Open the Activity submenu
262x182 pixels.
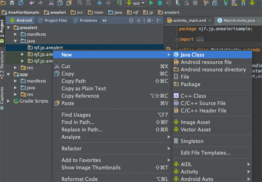pos(212,172)
